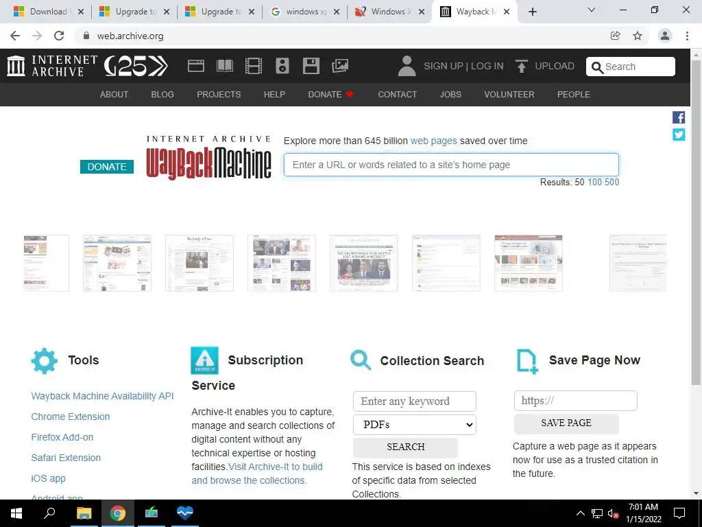The width and height of the screenshot is (702, 527).
Task: Click the Tools gear icon
Action: tap(45, 361)
